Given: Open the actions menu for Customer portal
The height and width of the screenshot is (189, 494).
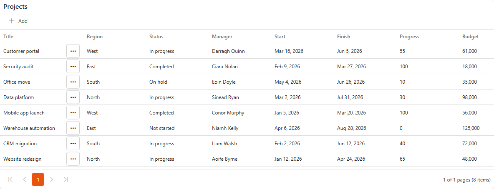Looking at the screenshot, I should (73, 51).
